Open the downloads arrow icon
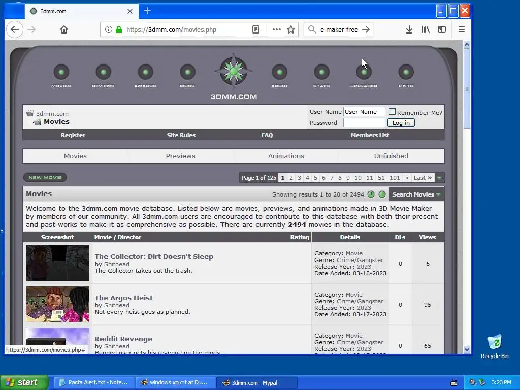The image size is (520, 390). coord(409,29)
